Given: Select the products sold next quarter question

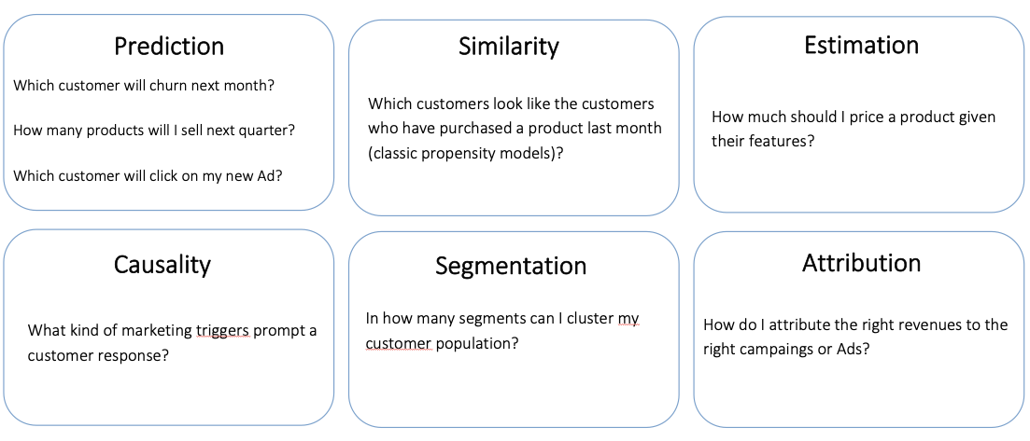Looking at the screenshot, I should click(x=154, y=130).
